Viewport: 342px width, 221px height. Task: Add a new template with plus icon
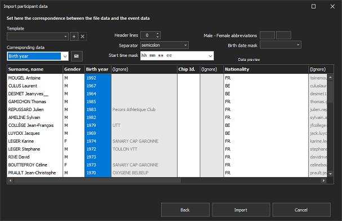click(74, 37)
